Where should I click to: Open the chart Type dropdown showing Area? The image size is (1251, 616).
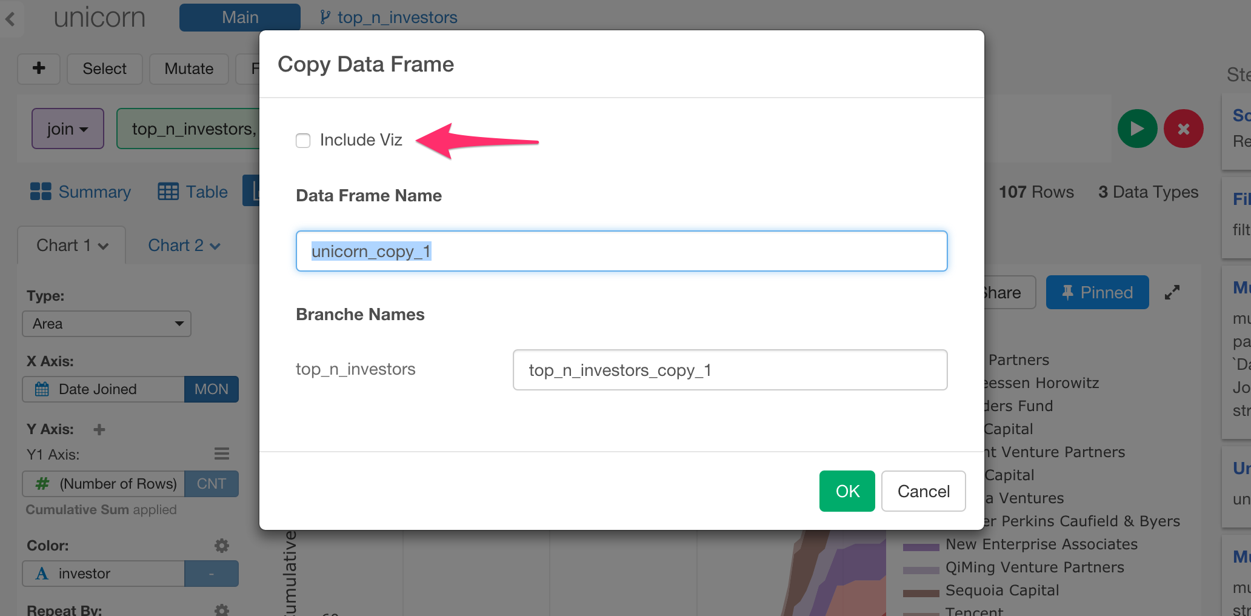(x=106, y=323)
